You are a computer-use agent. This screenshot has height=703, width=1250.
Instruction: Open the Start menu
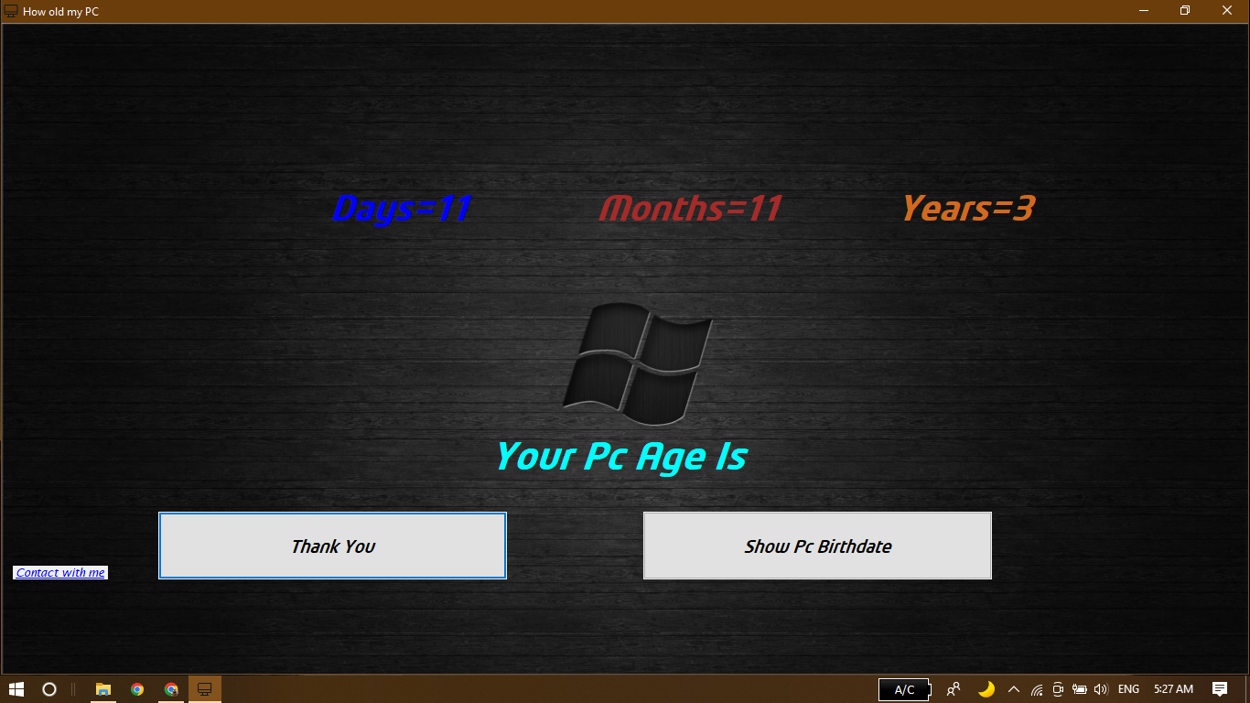click(16, 689)
